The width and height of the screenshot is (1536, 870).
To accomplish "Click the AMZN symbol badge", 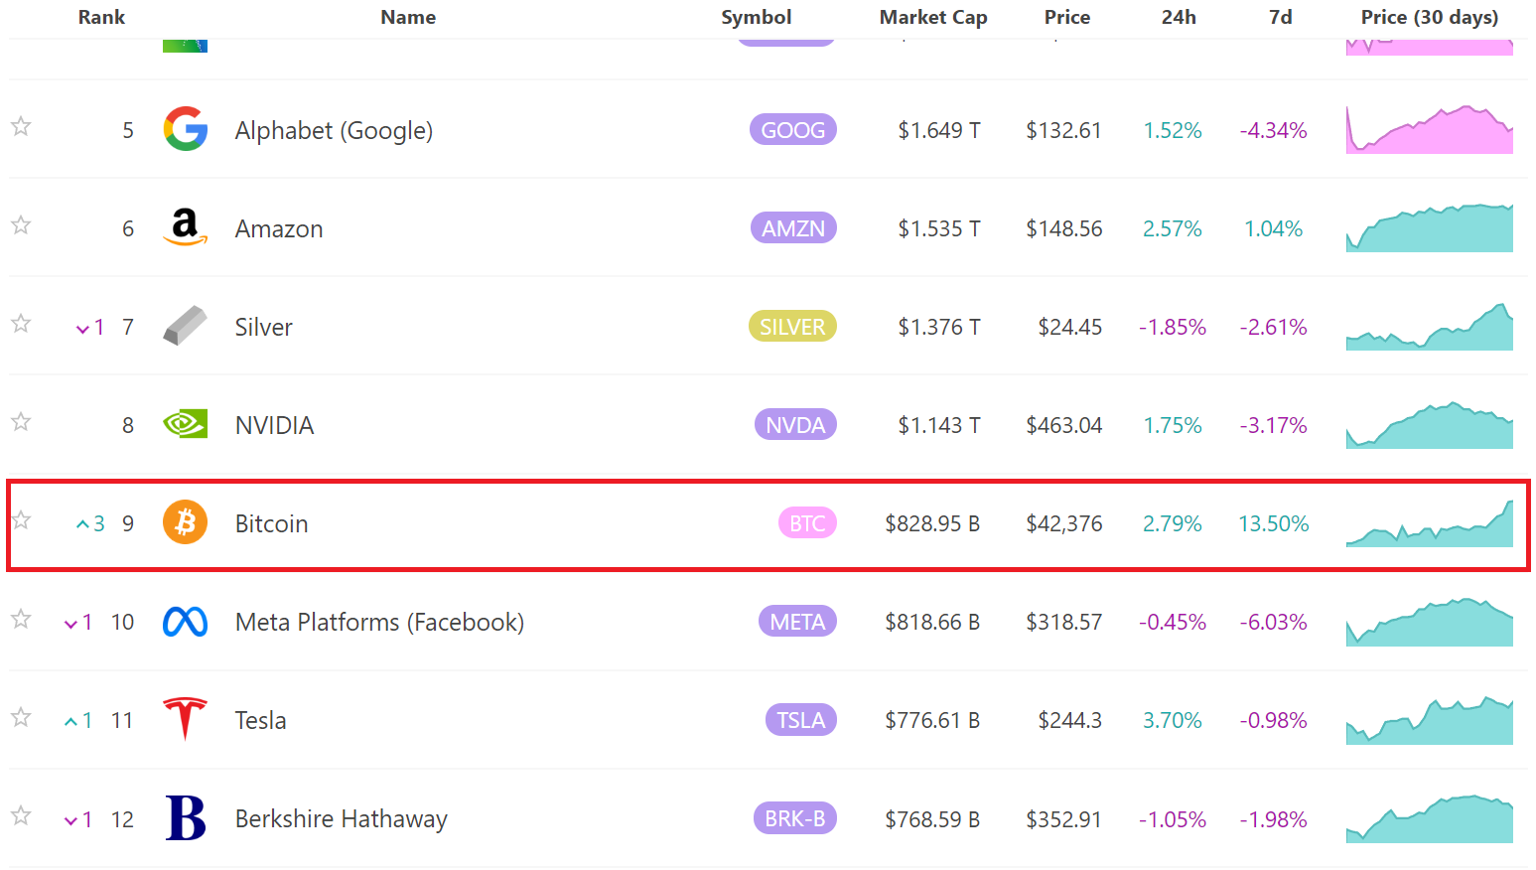I will tap(793, 227).
